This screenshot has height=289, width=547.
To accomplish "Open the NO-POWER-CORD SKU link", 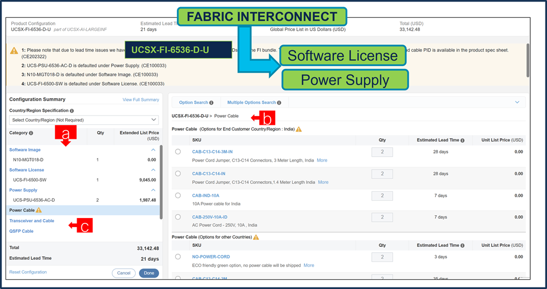I will click(x=211, y=257).
